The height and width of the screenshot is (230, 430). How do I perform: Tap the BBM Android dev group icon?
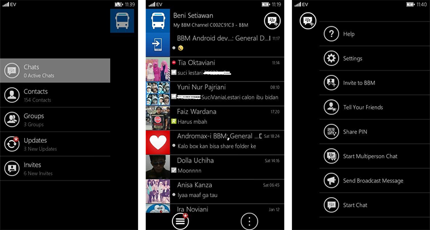coord(157,45)
